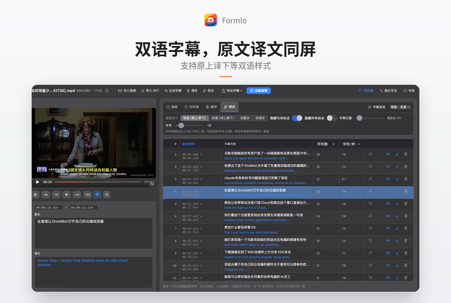Click the trash icon on row 10
Screen dimensions: 451x303
click(x=406, y=265)
